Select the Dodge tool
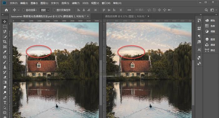This screenshot has height=118, width=219. point(5,93)
